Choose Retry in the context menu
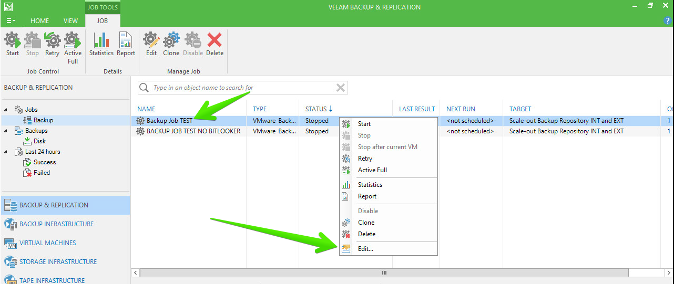674x284 pixels. [x=388, y=159]
